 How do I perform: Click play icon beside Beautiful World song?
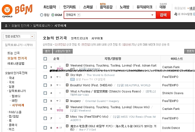coord(67,85)
